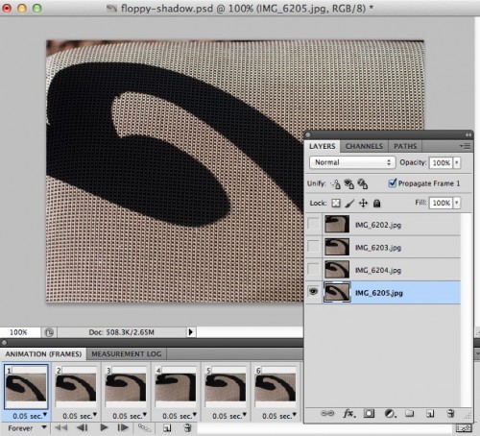Duplicate selected animation frame
Viewport: 480px width, 436px height.
(167, 427)
